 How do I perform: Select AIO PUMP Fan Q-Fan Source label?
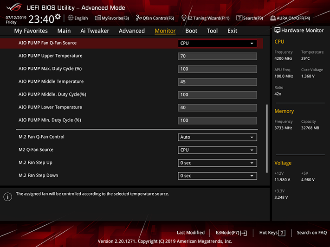[x=47, y=43]
